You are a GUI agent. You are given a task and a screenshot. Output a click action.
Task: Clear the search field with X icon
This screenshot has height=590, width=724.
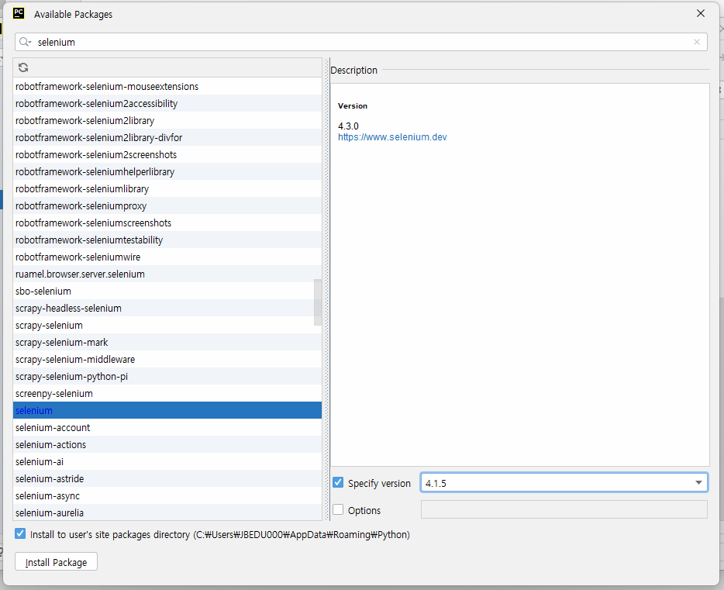coord(697,42)
